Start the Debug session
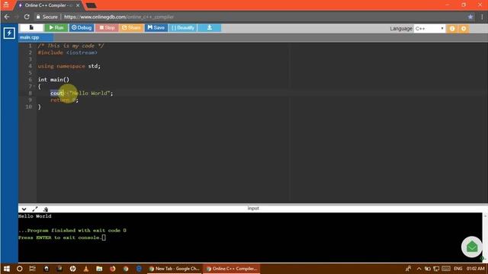 point(82,27)
